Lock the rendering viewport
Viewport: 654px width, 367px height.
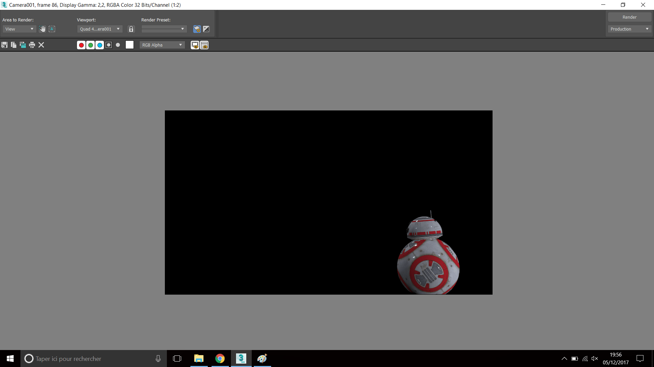[131, 29]
